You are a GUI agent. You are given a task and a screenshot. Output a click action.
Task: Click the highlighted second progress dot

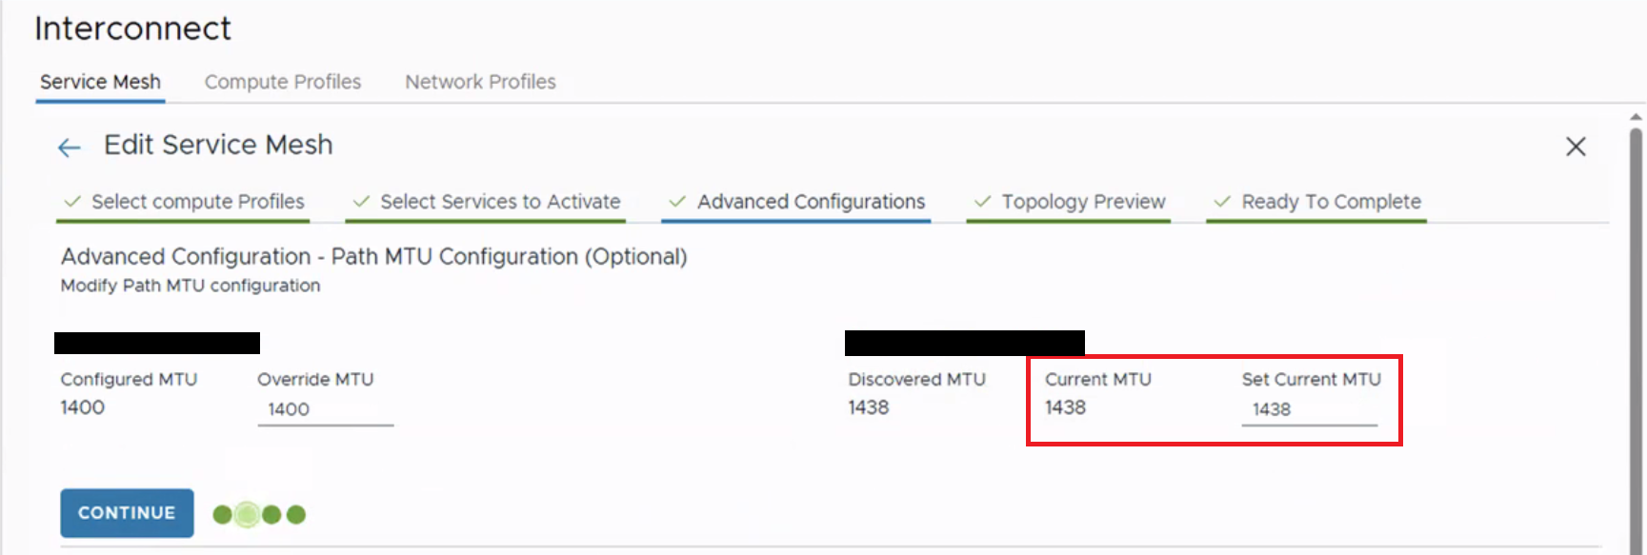coord(247,515)
